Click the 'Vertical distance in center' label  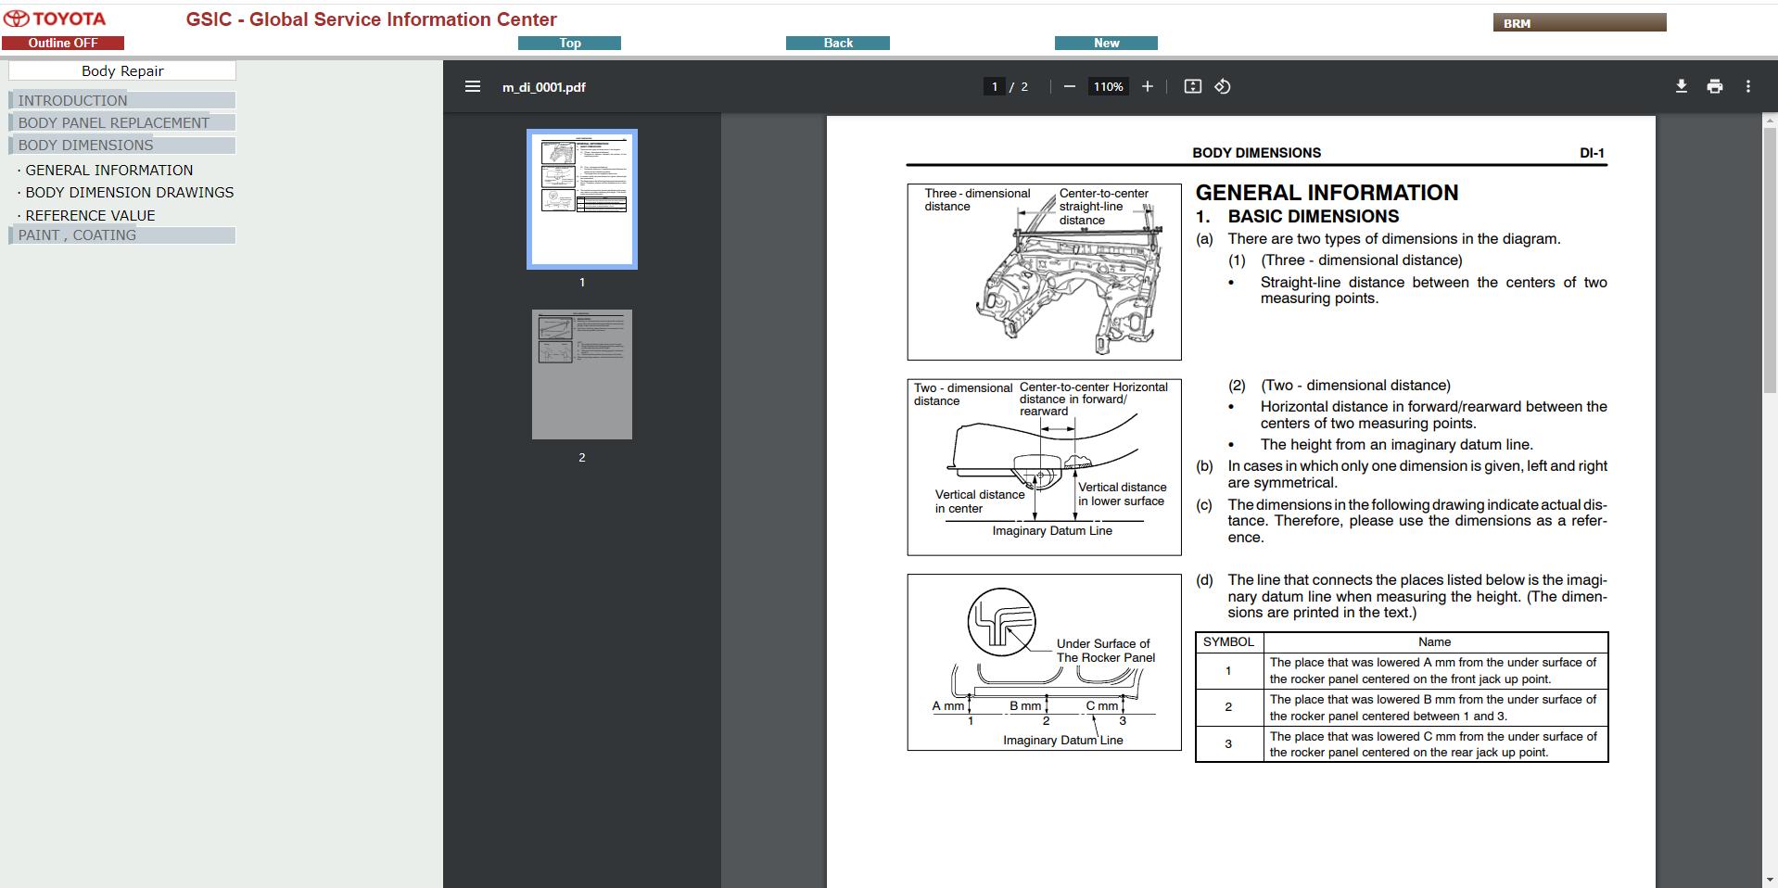(979, 501)
